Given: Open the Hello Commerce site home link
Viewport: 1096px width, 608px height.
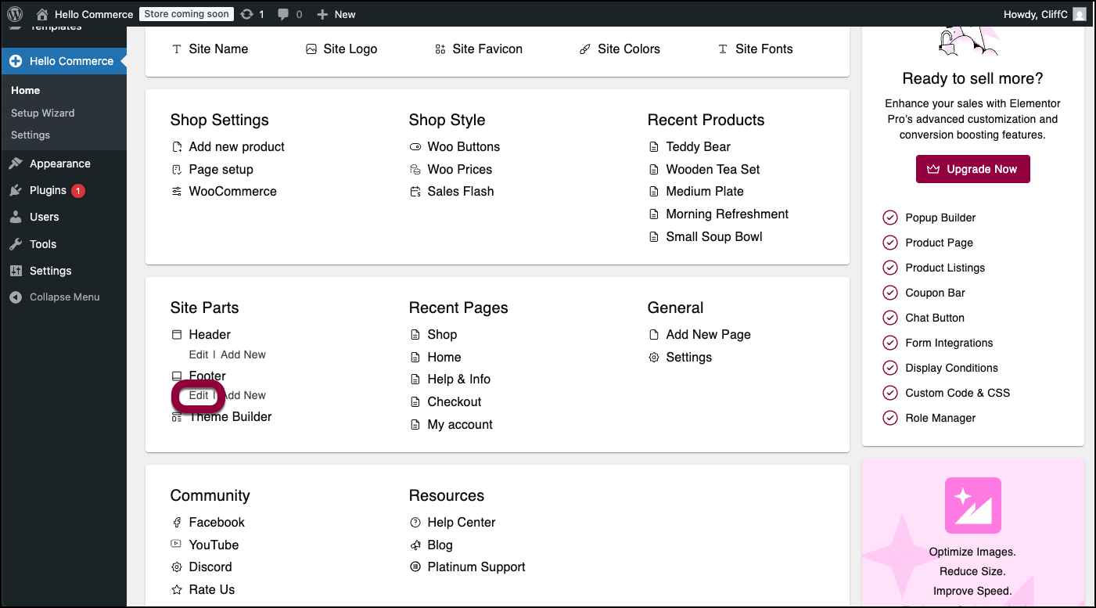Looking at the screenshot, I should click(x=84, y=14).
